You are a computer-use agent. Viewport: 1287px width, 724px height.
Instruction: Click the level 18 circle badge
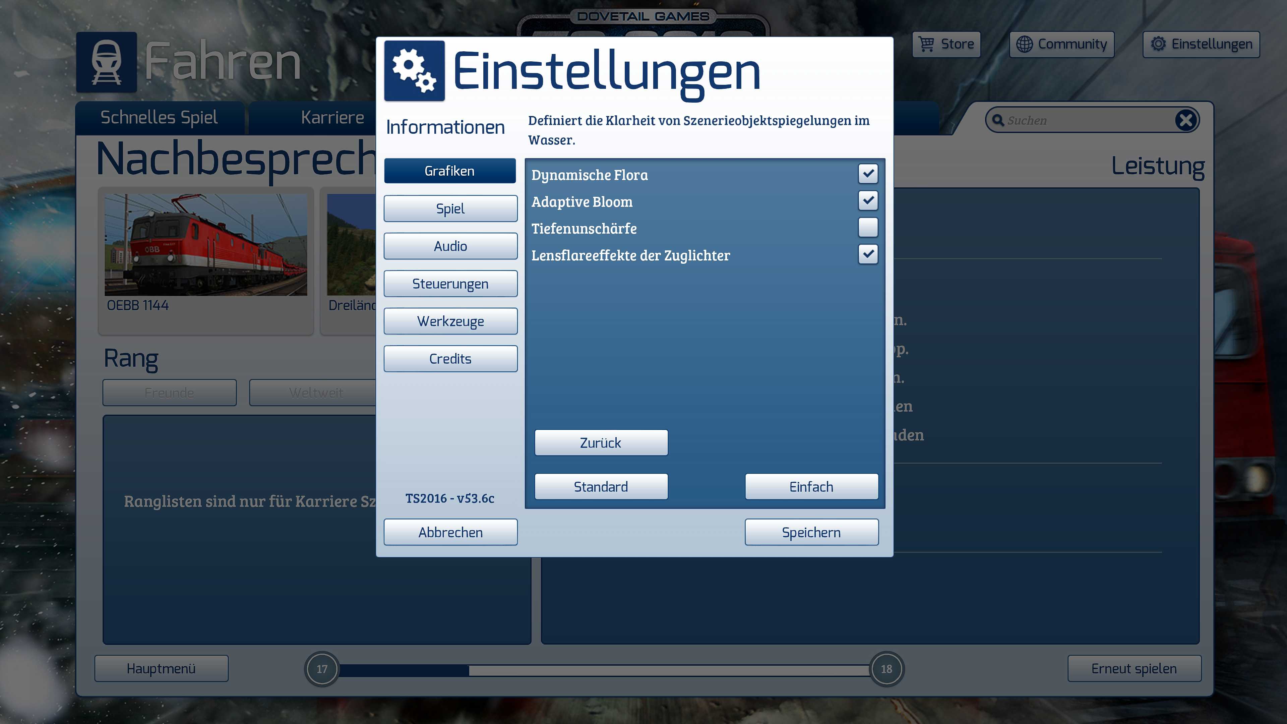point(886,669)
